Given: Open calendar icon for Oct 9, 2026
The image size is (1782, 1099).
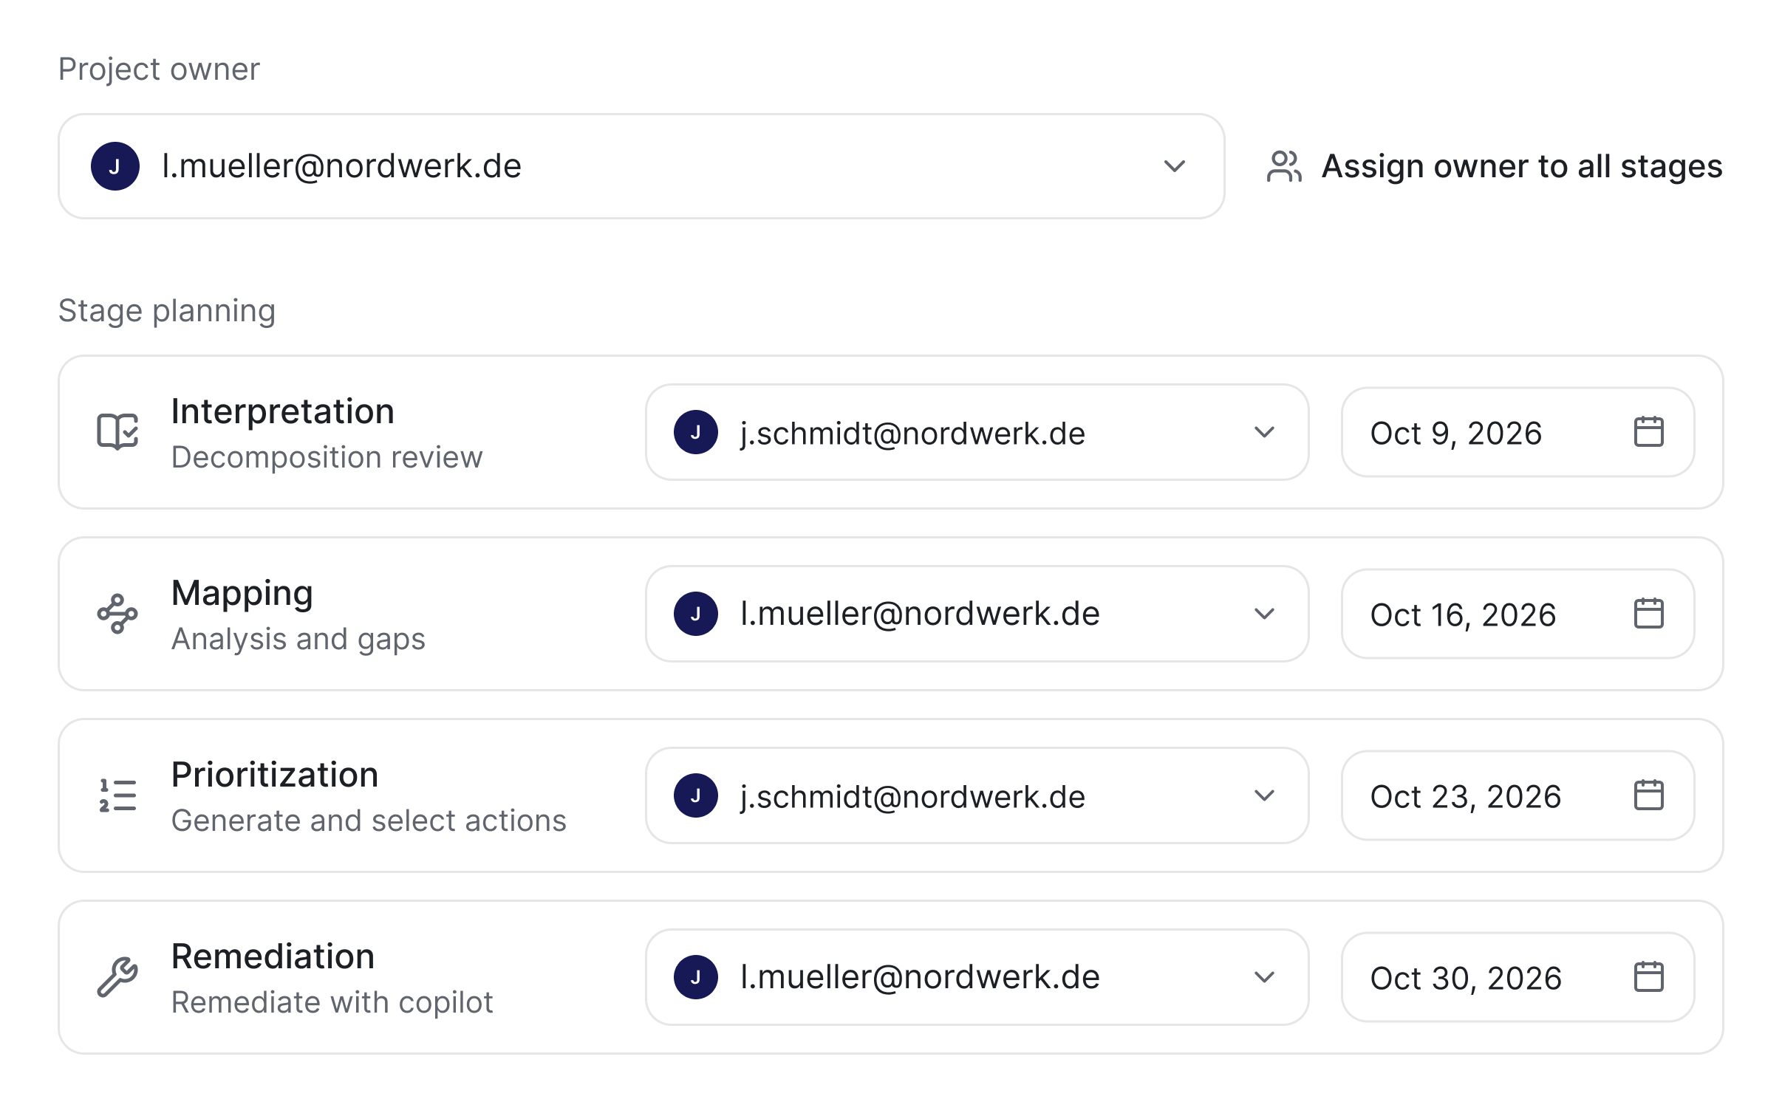Looking at the screenshot, I should [1648, 432].
